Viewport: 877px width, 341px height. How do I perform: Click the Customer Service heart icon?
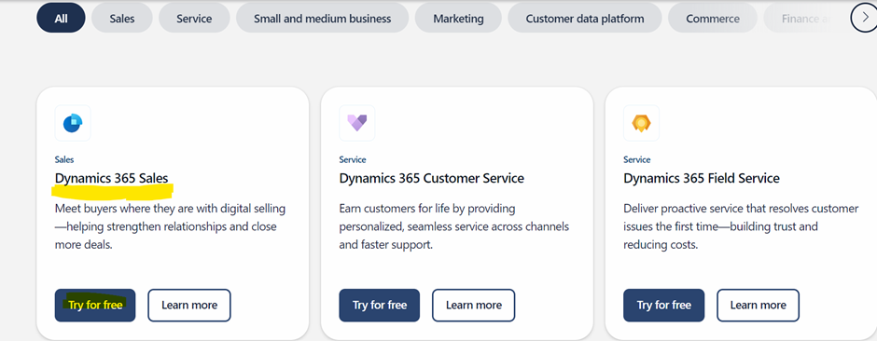(x=356, y=123)
